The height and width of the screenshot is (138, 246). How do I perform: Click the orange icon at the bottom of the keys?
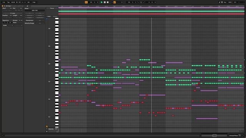[x=47, y=126]
